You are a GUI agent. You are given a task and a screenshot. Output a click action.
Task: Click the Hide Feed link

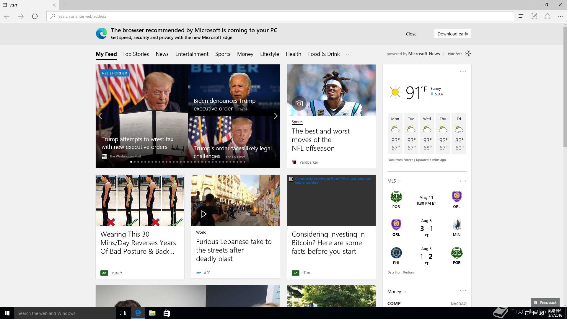point(455,54)
